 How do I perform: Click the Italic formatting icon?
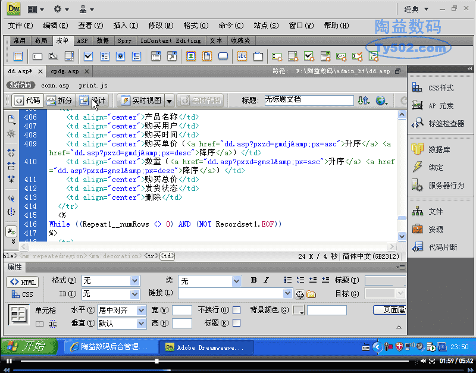coord(266,280)
